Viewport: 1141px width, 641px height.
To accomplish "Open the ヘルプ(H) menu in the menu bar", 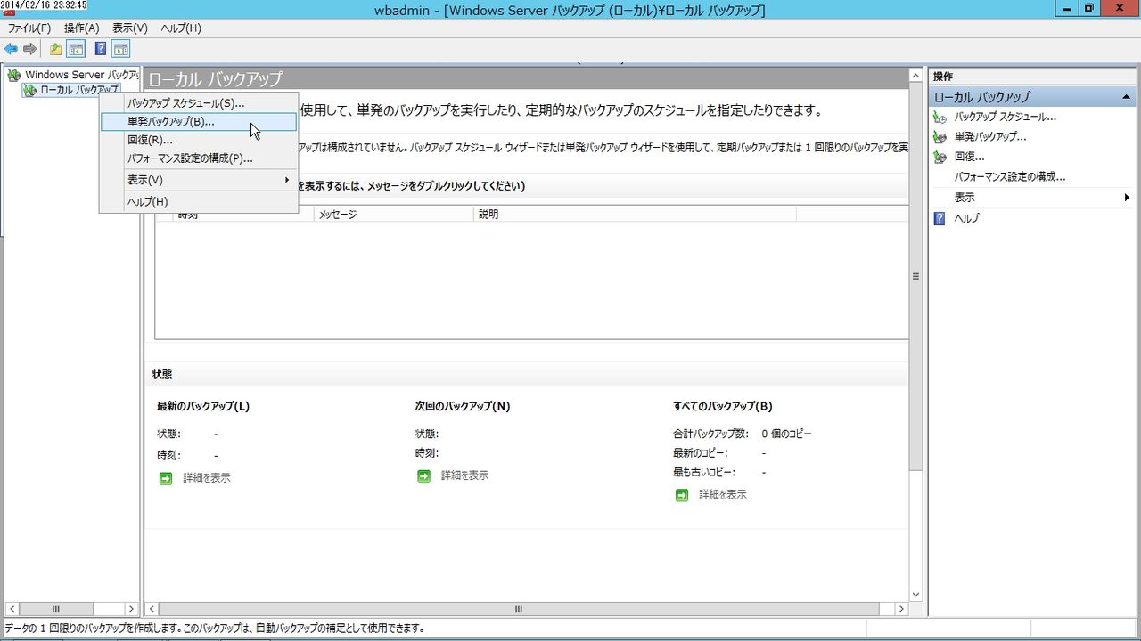I will click(x=181, y=28).
